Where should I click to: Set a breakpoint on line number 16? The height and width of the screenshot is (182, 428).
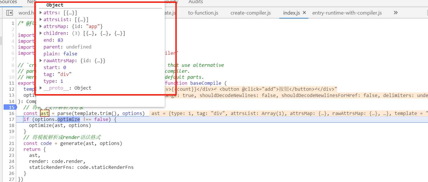(11, 113)
